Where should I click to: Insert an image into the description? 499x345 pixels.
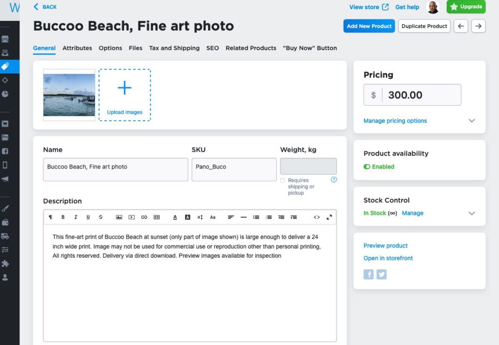(119, 217)
